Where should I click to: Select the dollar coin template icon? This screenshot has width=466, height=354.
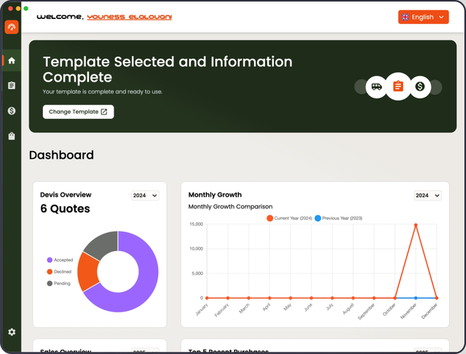point(420,87)
